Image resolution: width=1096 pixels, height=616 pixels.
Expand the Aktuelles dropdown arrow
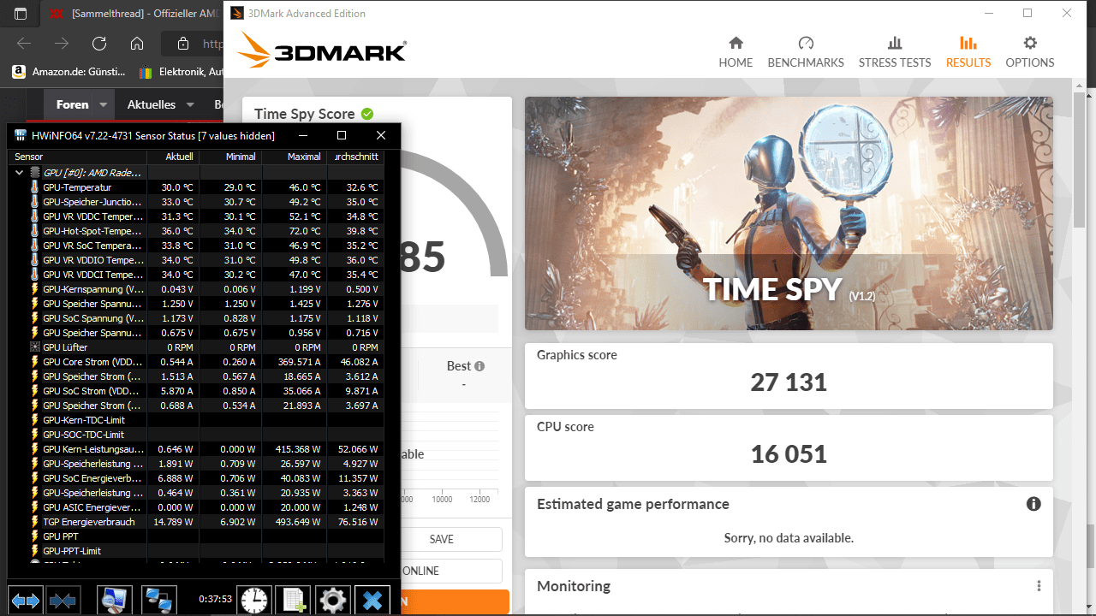click(192, 105)
